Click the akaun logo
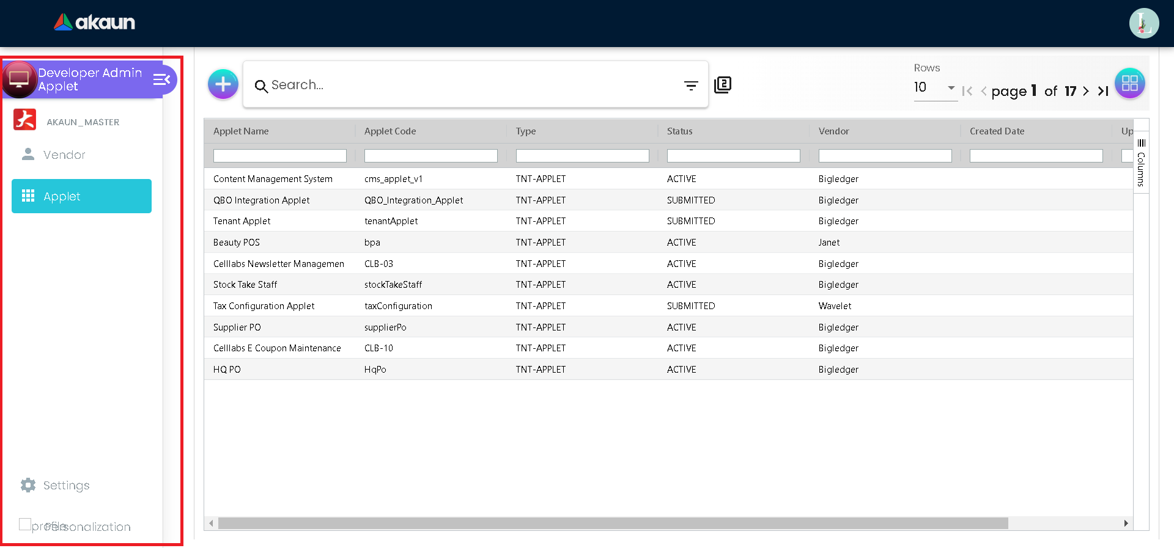Viewport: 1174px width, 548px height. [95, 23]
